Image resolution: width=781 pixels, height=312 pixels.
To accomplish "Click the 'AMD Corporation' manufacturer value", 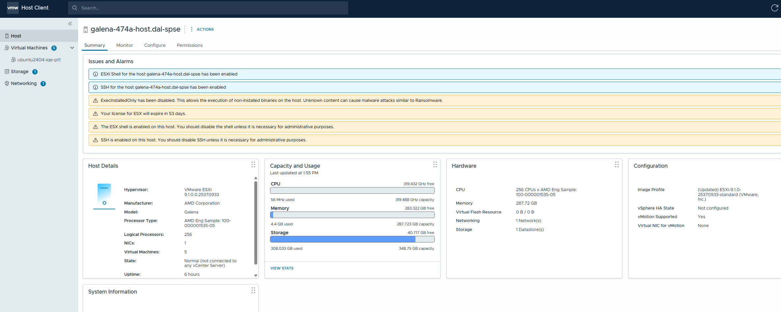I will pos(202,203).
